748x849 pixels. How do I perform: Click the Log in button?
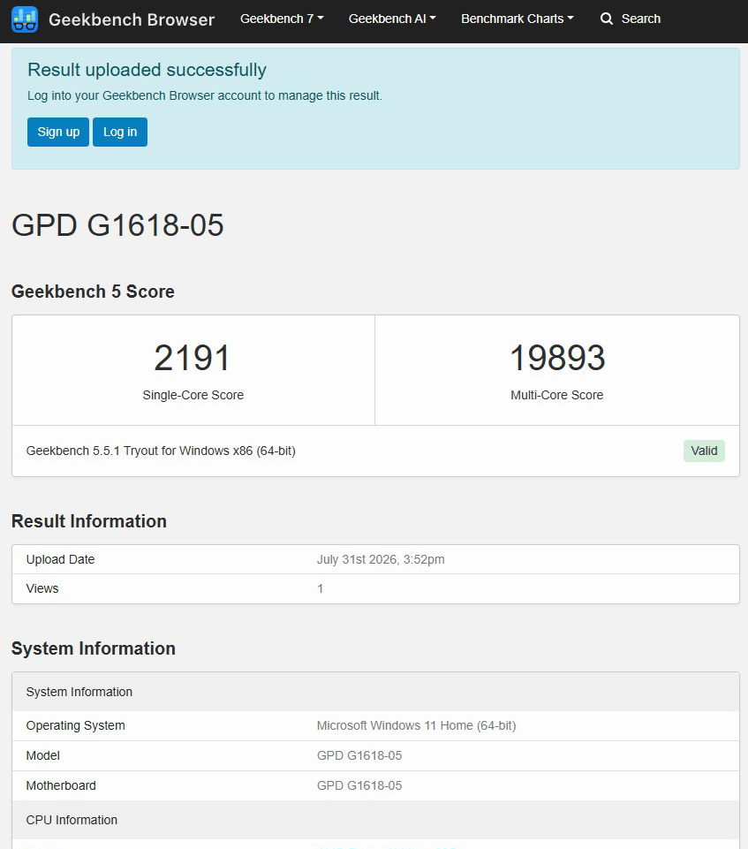tap(120, 132)
